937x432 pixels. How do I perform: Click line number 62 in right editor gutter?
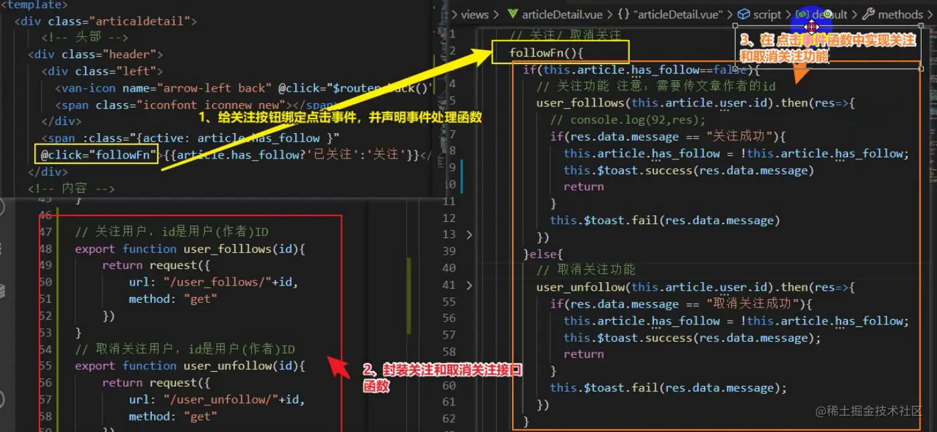[x=449, y=419]
